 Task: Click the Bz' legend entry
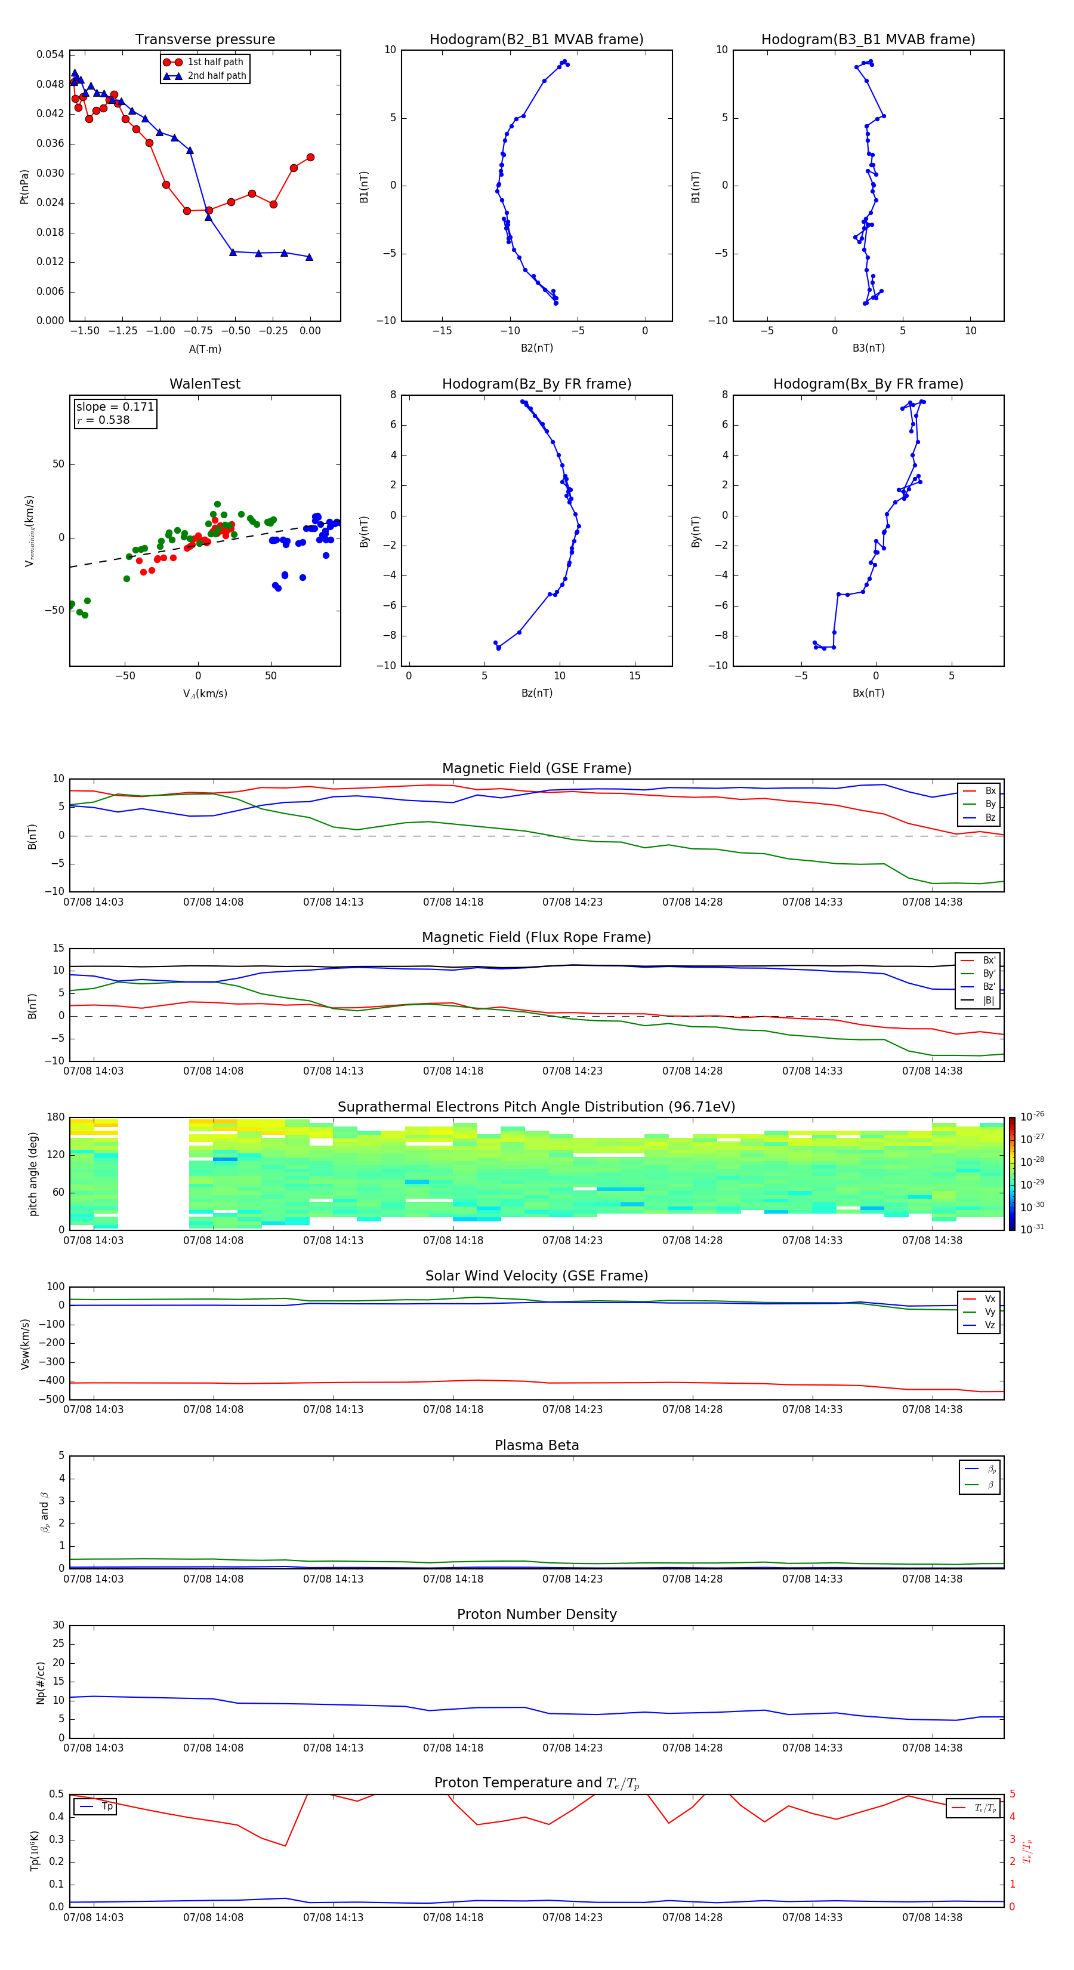coord(979,987)
